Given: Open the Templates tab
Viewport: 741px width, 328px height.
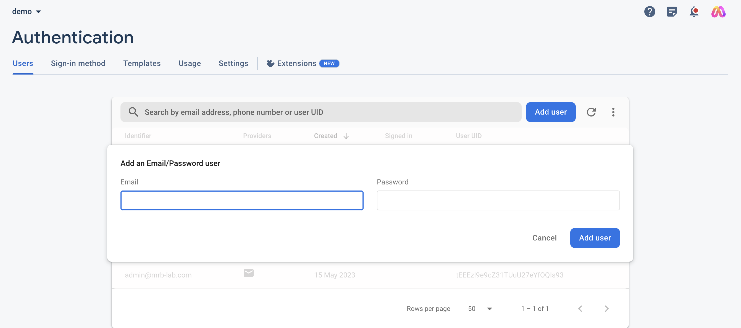Looking at the screenshot, I should pyautogui.click(x=142, y=64).
